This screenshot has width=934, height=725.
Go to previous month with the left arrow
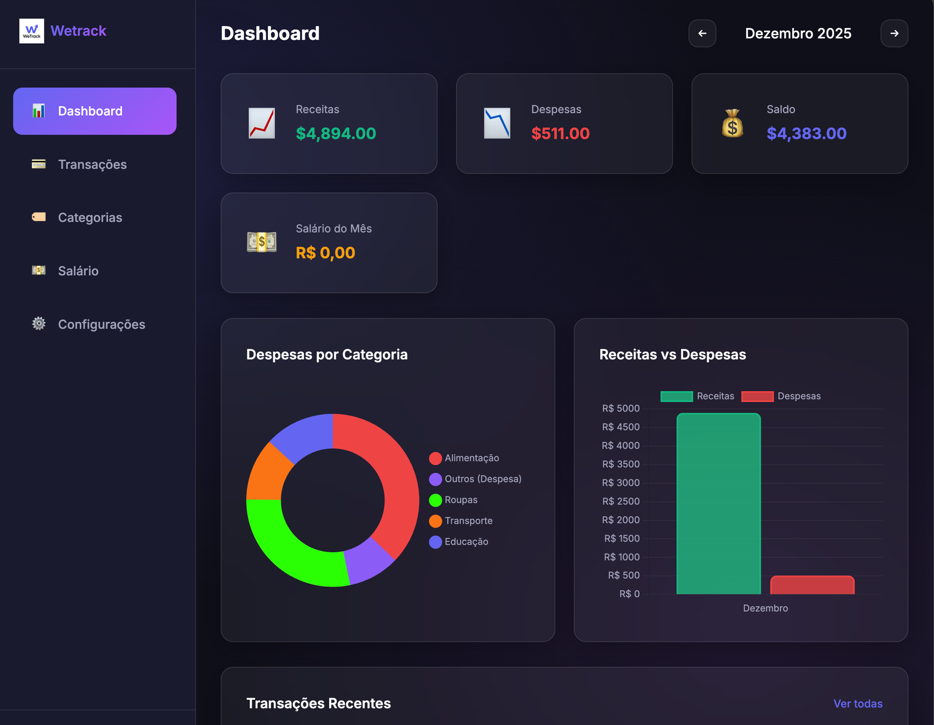tap(702, 33)
